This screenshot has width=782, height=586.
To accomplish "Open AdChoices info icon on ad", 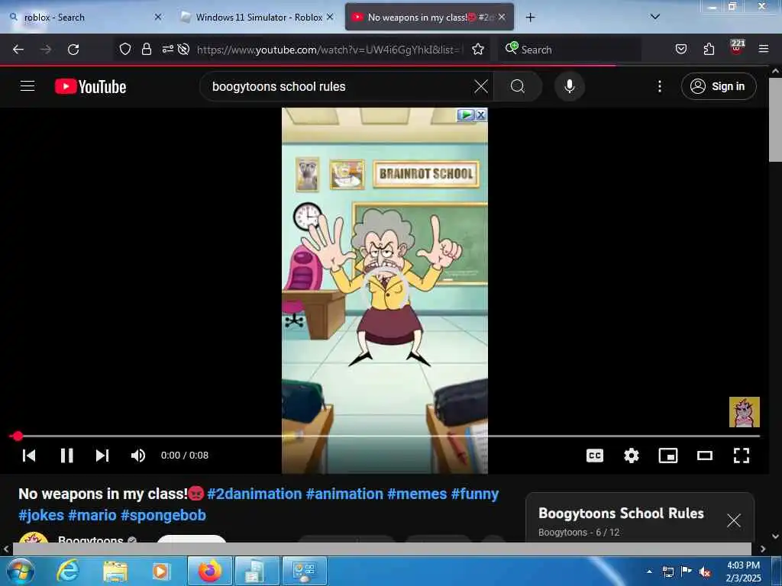I will pos(466,115).
